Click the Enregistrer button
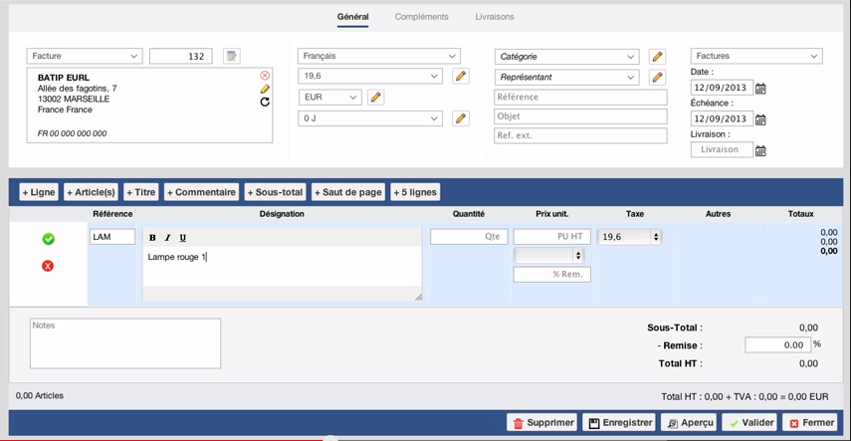Screen dimensions: 851x441 (619, 422)
